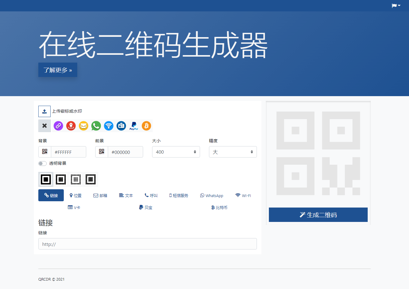Switch to the 短信服务 SMS tab
409x289 pixels.
179,195
